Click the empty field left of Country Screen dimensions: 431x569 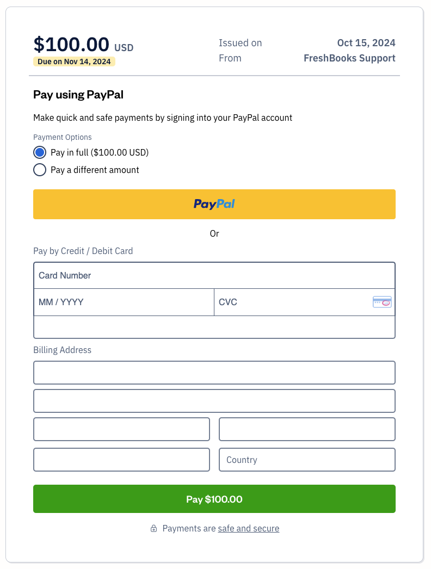pos(121,460)
